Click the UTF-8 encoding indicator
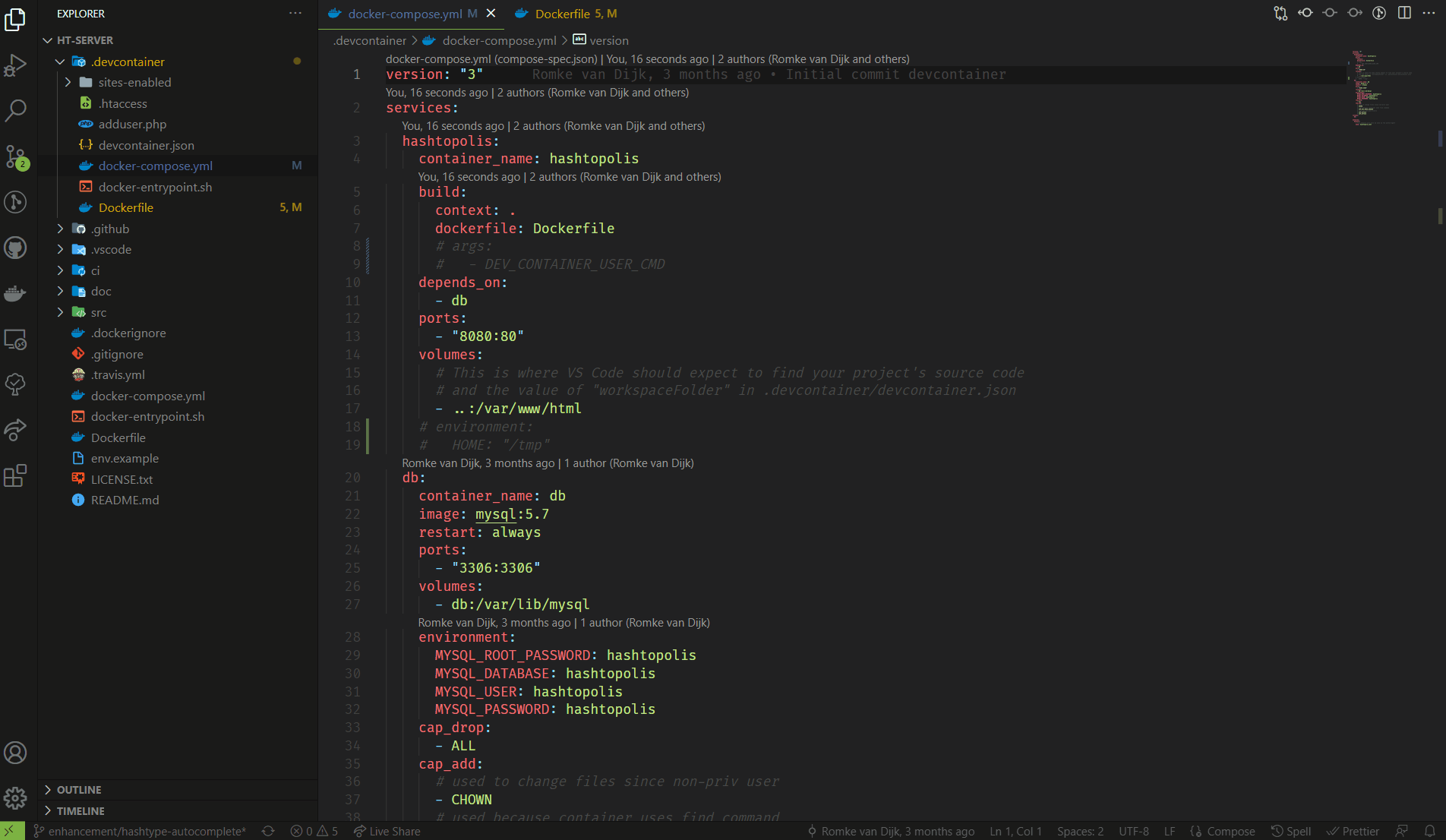 pyautogui.click(x=1133, y=831)
